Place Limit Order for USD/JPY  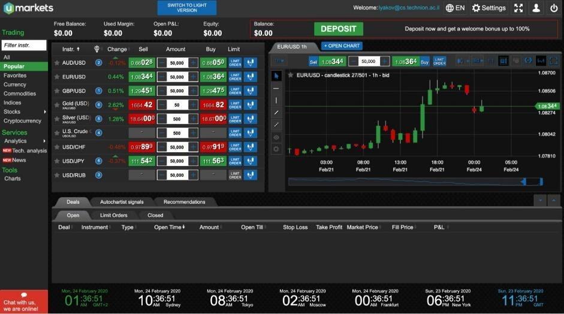click(235, 161)
